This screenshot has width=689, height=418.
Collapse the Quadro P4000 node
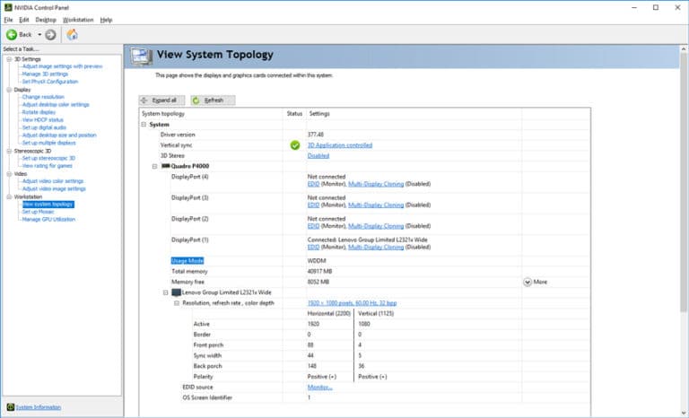[x=154, y=166]
